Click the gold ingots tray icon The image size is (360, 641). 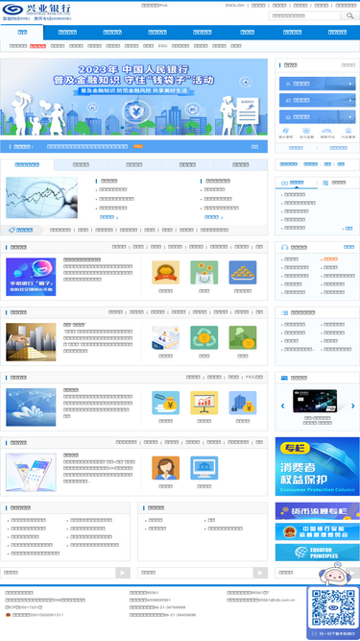pos(243,273)
